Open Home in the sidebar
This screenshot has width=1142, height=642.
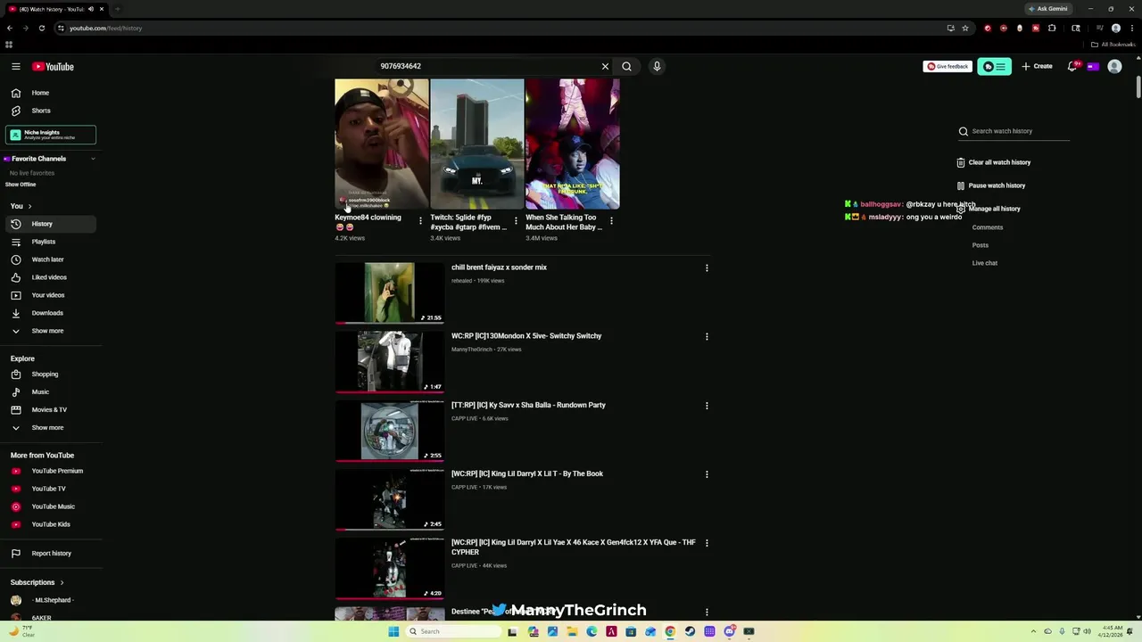click(51, 93)
